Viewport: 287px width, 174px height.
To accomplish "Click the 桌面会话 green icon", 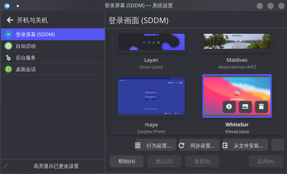I will pos(8,69).
